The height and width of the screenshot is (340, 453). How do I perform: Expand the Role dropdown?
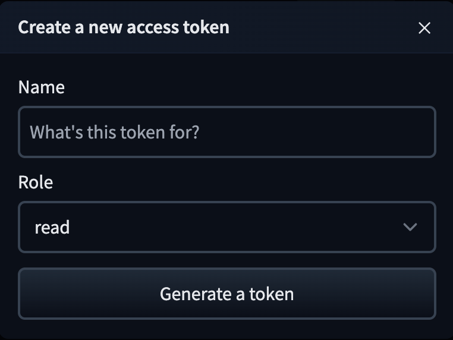point(227,227)
